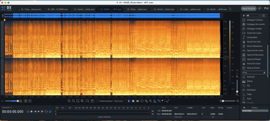270x121 pixels.
Task: Open brush tool options dropdown arrow
Action: click(x=162, y=101)
